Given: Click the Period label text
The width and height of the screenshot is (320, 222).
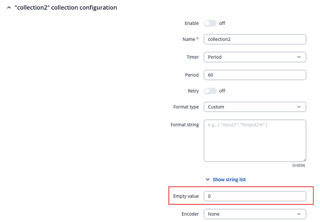Looking at the screenshot, I should point(192,75).
